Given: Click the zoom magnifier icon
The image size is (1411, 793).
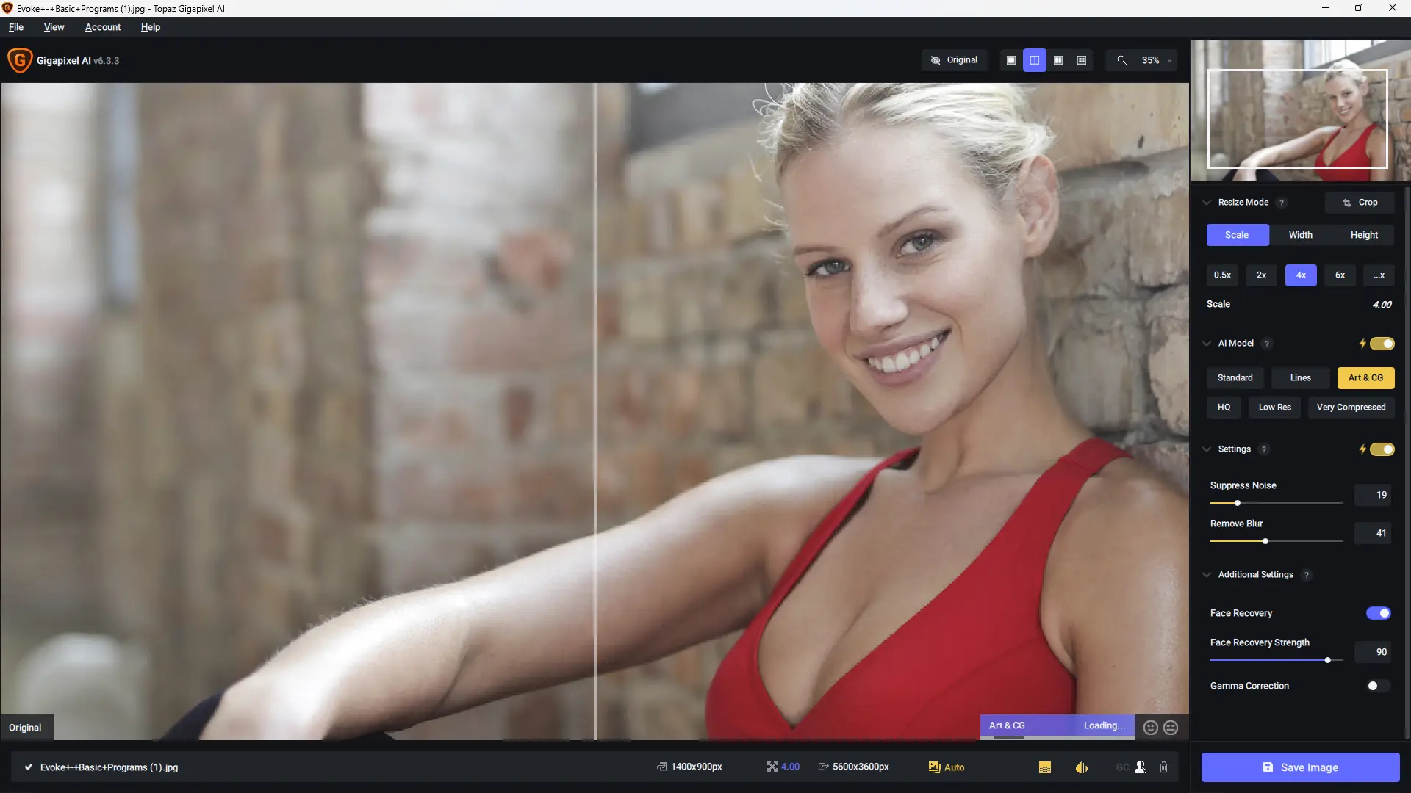Looking at the screenshot, I should click(1121, 60).
